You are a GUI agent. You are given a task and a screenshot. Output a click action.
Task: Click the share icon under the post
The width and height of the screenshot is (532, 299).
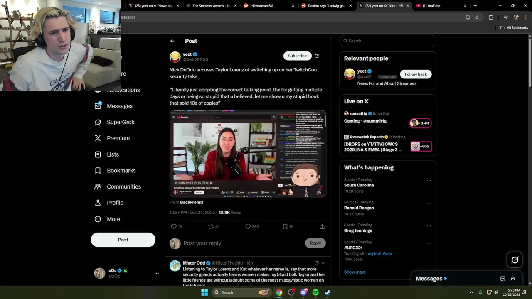pos(322,226)
